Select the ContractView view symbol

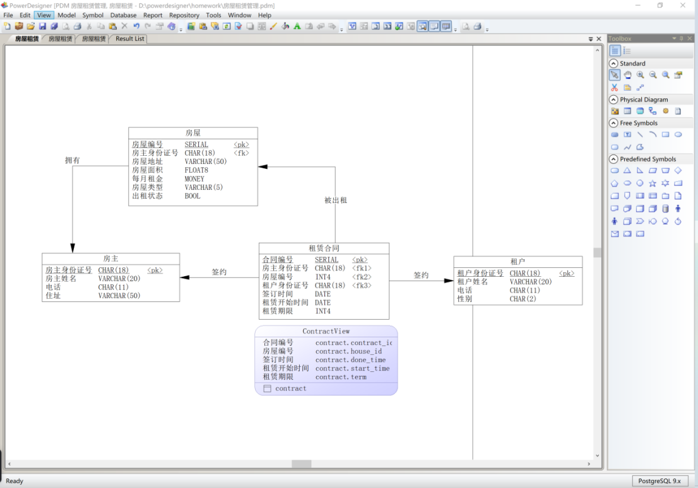point(326,361)
